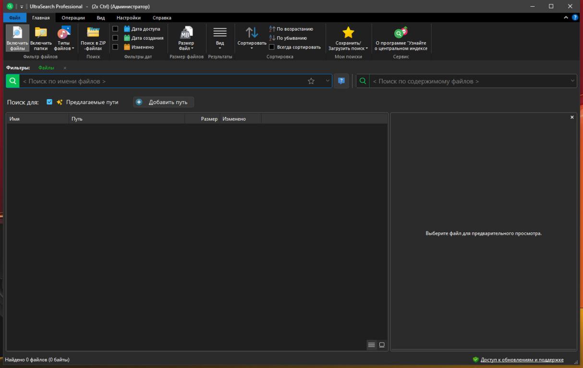Click the Add path (Добавить путь) button
The height and width of the screenshot is (368, 583).
[x=163, y=102]
